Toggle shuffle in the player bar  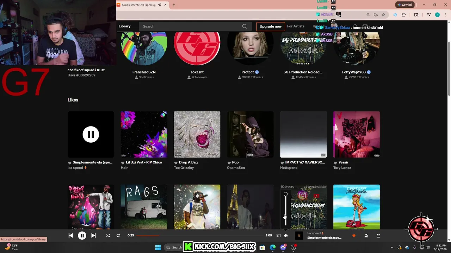pyautogui.click(x=108, y=236)
